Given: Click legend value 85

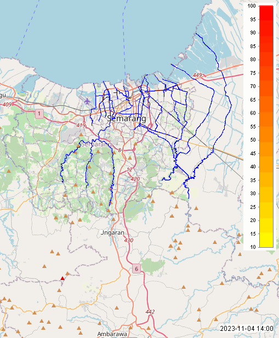Looking at the screenshot, I should (x=253, y=46).
